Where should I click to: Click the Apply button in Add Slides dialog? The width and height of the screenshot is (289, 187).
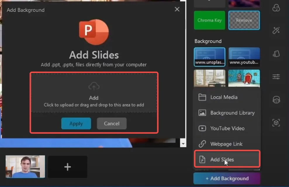point(76,123)
